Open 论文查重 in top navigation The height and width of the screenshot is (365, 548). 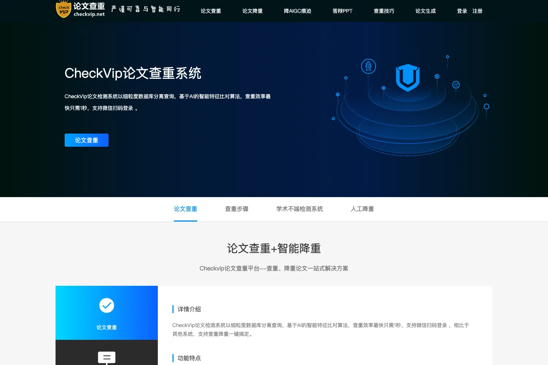coord(211,11)
